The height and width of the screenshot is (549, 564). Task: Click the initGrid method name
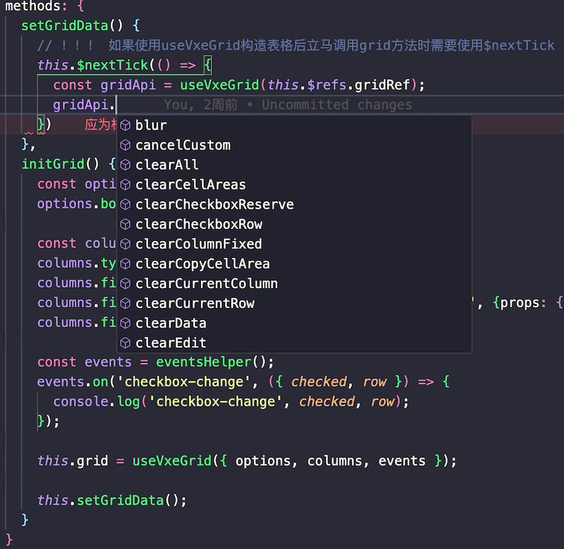coord(53,164)
